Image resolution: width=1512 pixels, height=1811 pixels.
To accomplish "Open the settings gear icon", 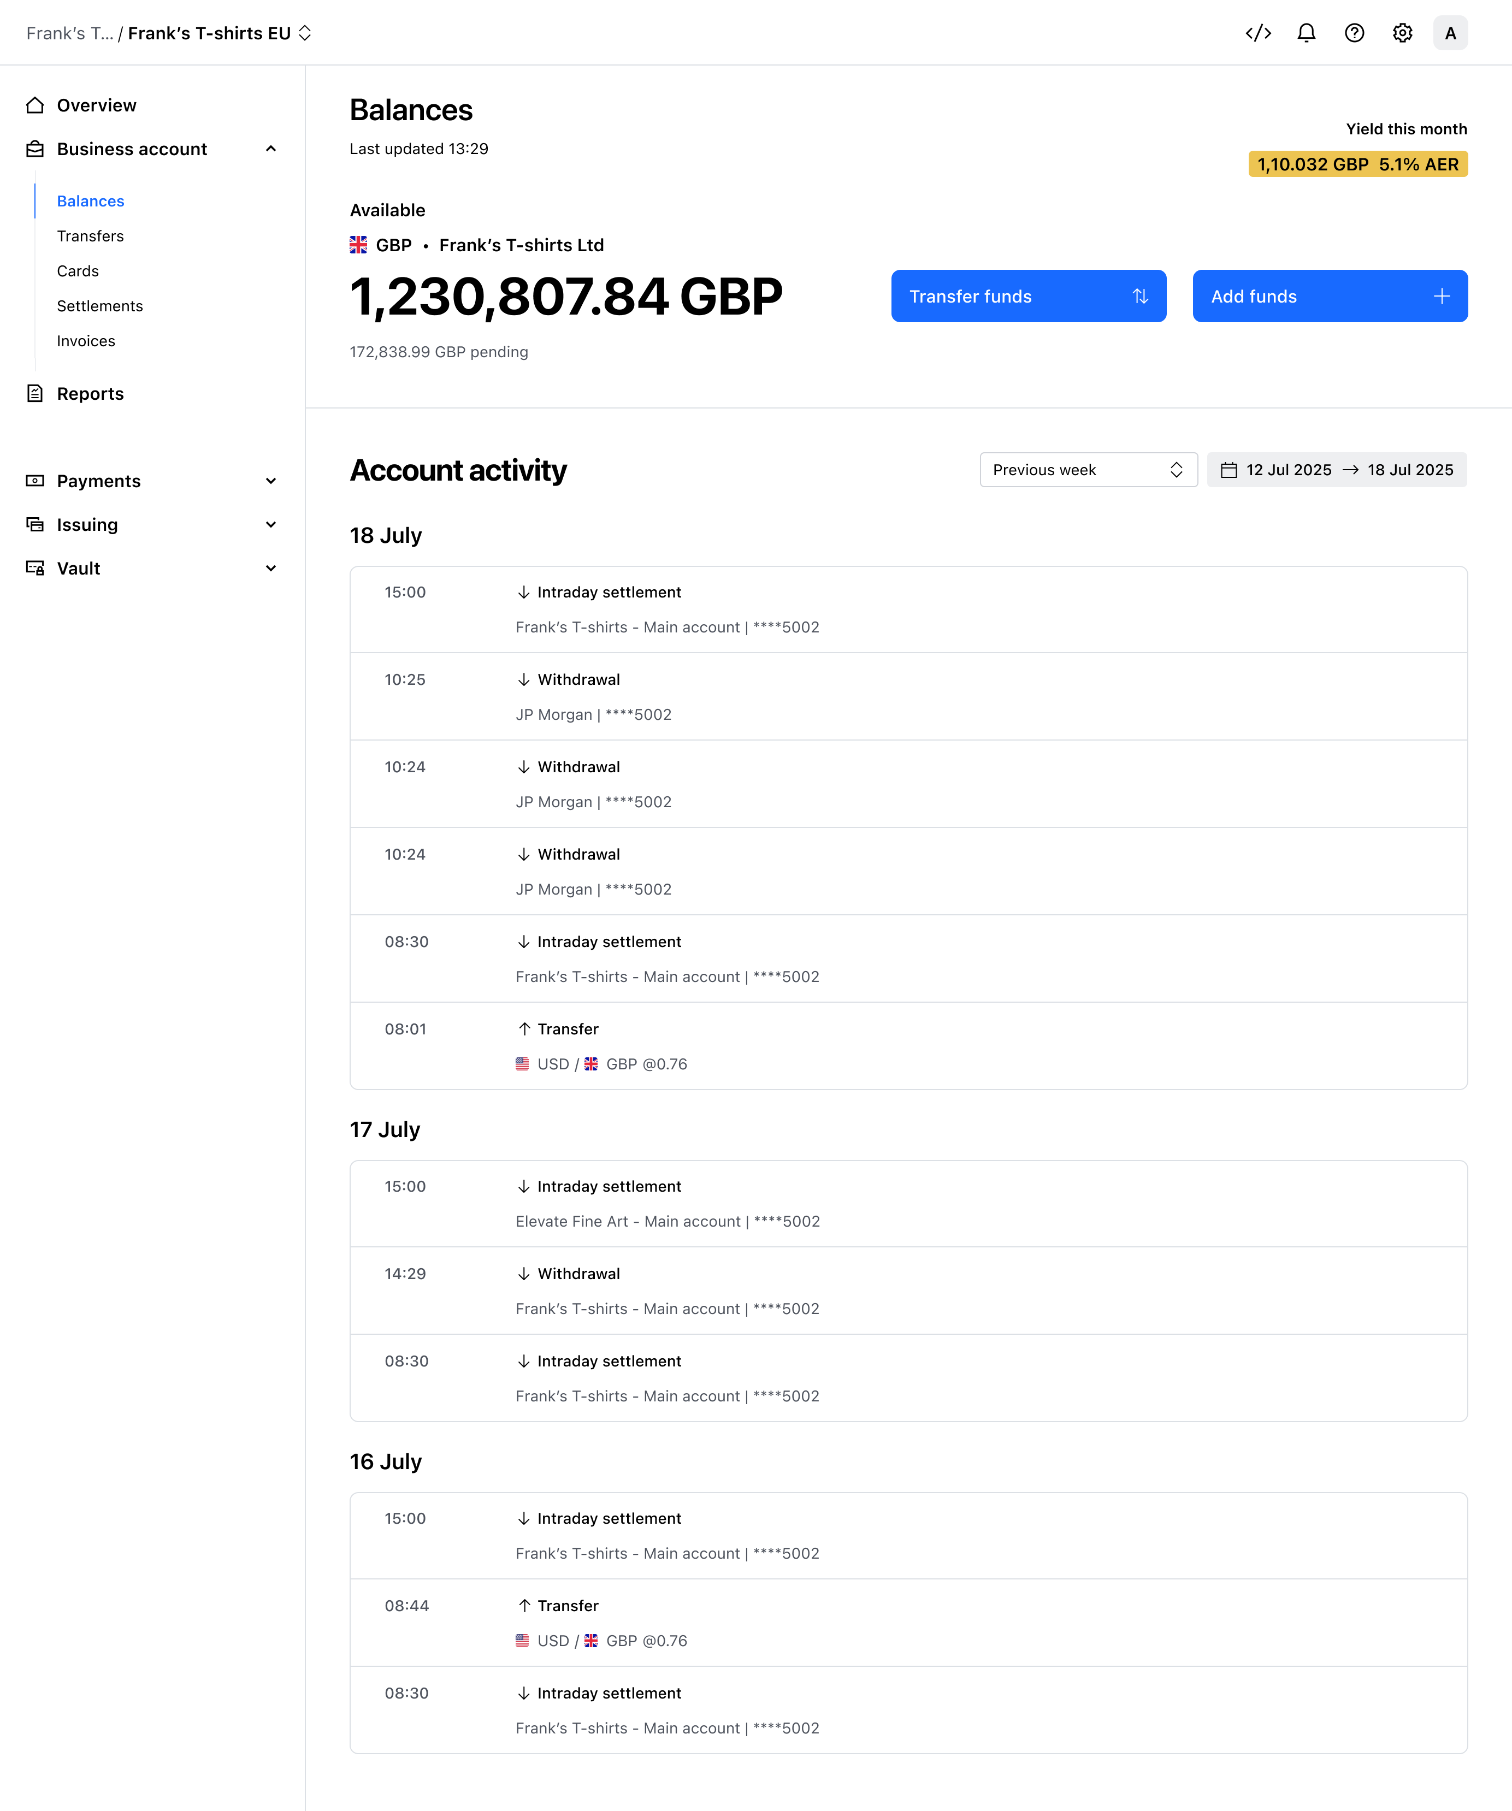I will tap(1402, 33).
